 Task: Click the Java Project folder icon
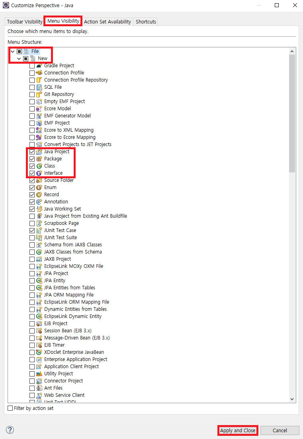pos(39,152)
